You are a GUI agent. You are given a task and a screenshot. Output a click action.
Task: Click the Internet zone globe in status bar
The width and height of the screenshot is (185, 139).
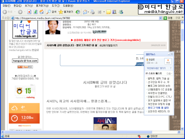(148, 136)
